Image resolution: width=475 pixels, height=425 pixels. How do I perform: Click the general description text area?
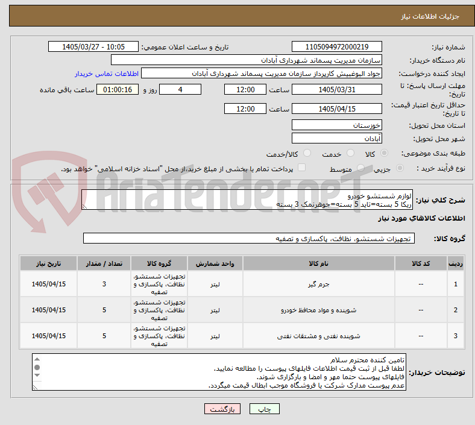click(x=247, y=200)
